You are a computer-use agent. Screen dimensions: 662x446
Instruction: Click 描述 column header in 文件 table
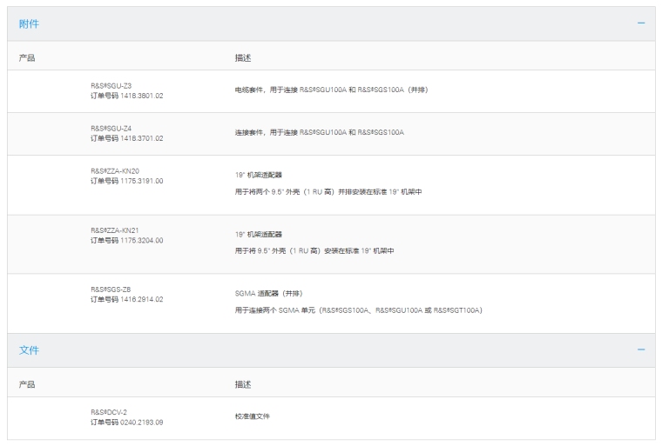243,383
